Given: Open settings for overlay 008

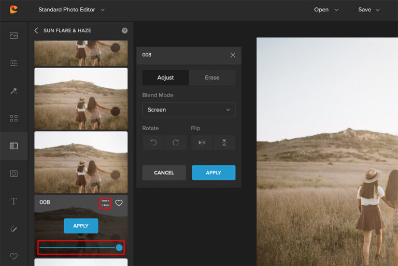Looking at the screenshot, I should click(x=105, y=203).
